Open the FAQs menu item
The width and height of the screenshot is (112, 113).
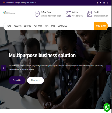(x=53, y=26)
